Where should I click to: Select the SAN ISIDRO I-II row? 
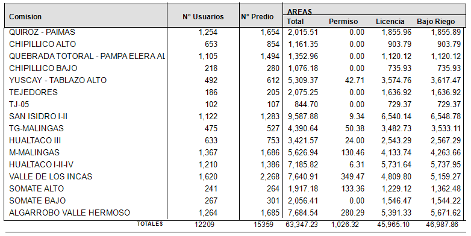(235, 116)
